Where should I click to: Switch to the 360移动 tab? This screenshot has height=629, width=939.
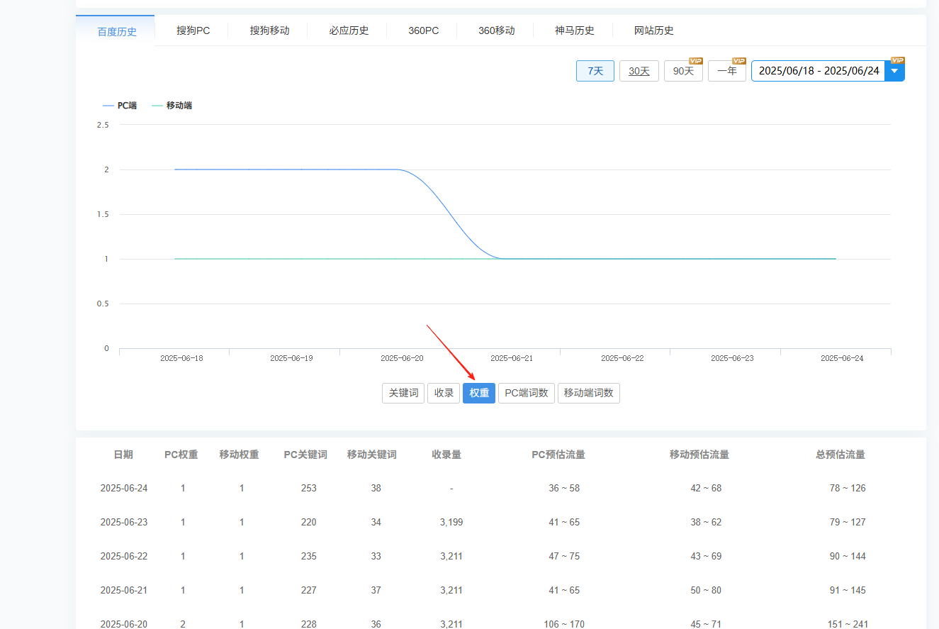tap(496, 30)
